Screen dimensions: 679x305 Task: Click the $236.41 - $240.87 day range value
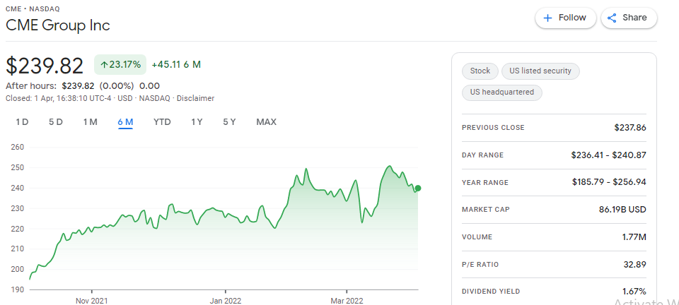(608, 155)
